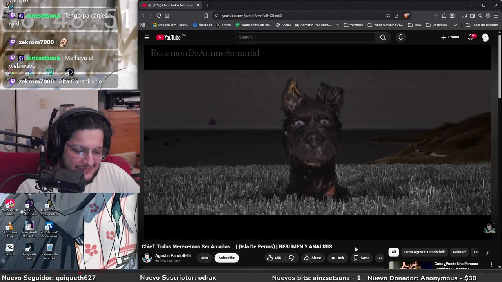The image size is (502, 282).
Task: Activate voice search microphone
Action: pos(400,37)
